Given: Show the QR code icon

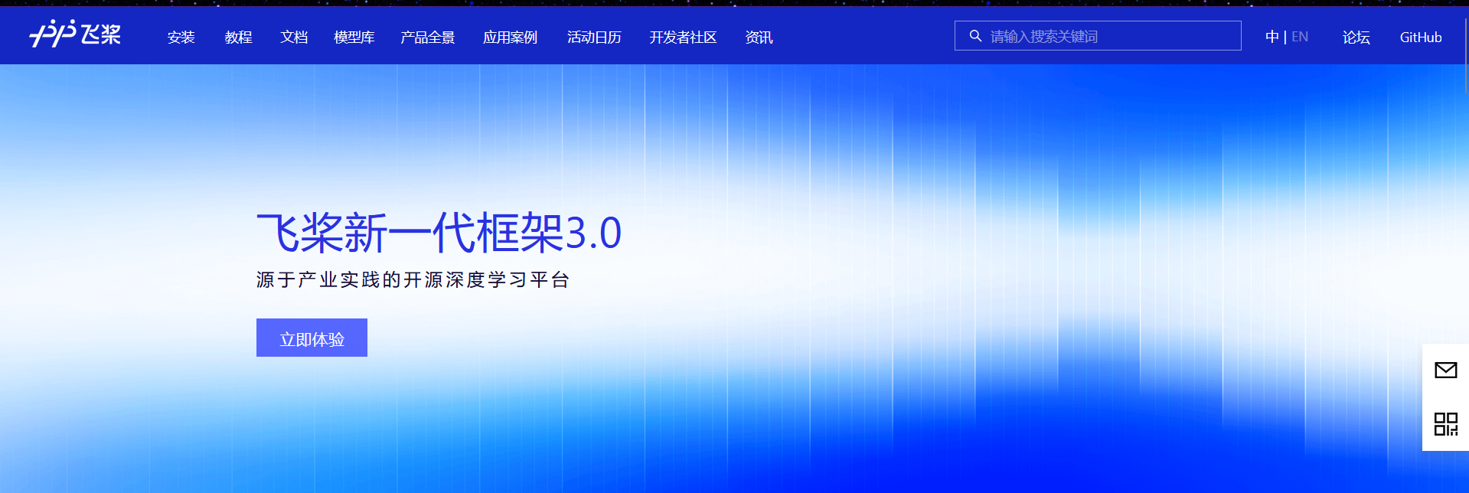Looking at the screenshot, I should click(1445, 424).
